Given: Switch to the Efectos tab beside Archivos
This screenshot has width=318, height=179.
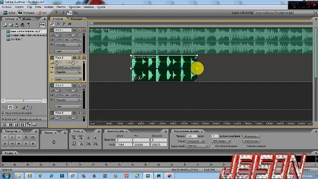Looking at the screenshot, I should coord(27,19).
